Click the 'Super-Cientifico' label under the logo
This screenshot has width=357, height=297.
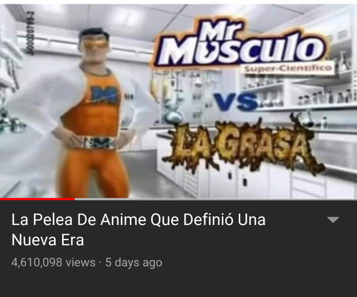[287, 68]
